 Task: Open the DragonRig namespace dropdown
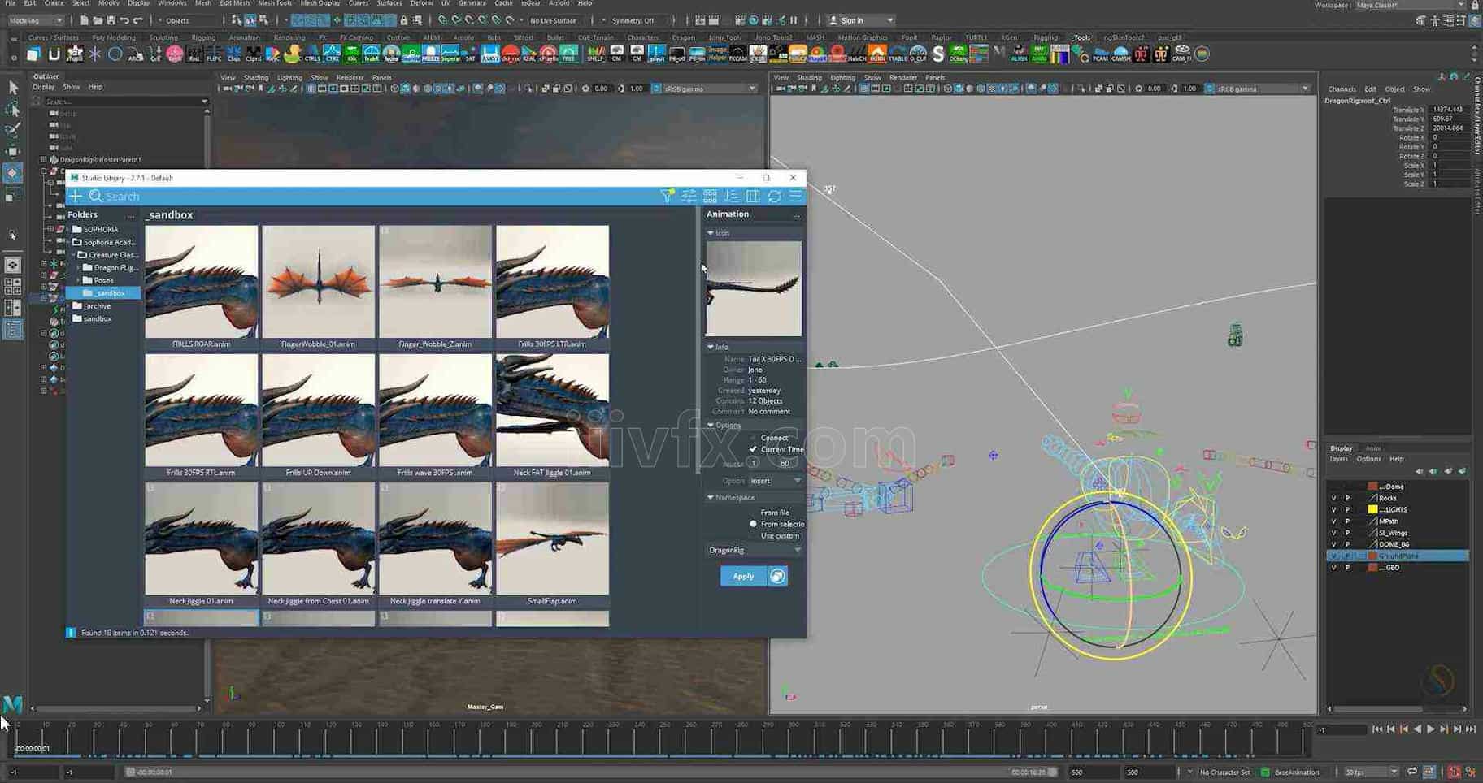point(755,550)
